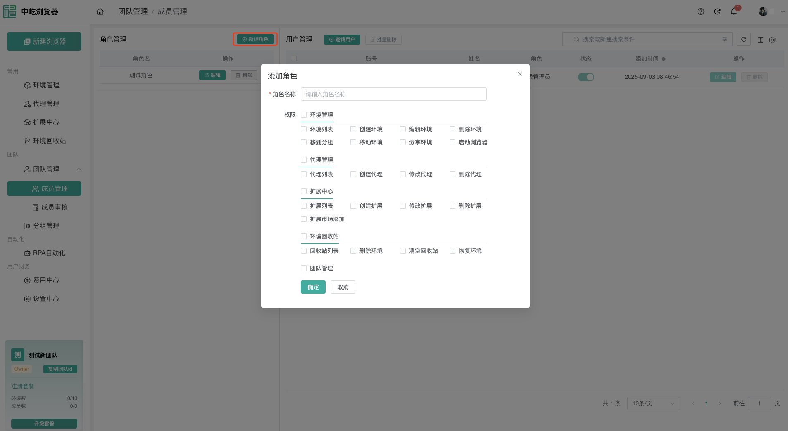This screenshot has width=788, height=431.
Task: Expand the user avatar account menu
Action: point(783,12)
